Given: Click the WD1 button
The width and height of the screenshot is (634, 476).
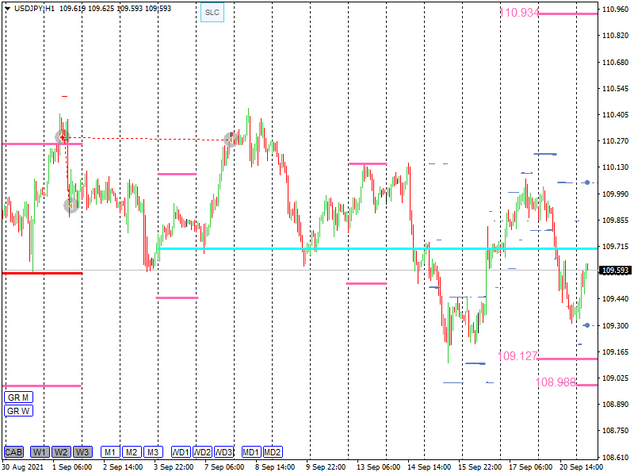Looking at the screenshot, I should click(181, 452).
